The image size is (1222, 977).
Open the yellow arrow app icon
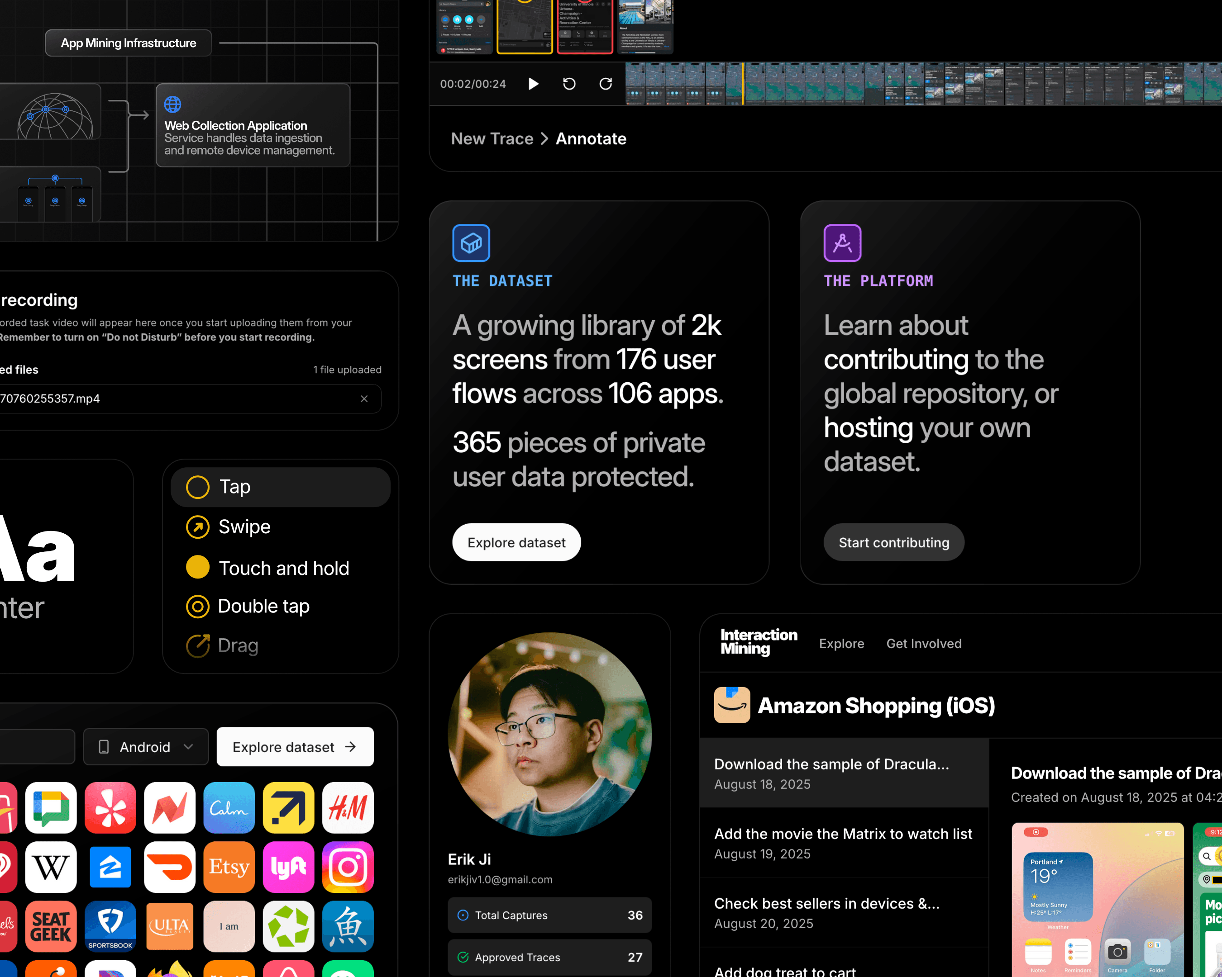[288, 808]
